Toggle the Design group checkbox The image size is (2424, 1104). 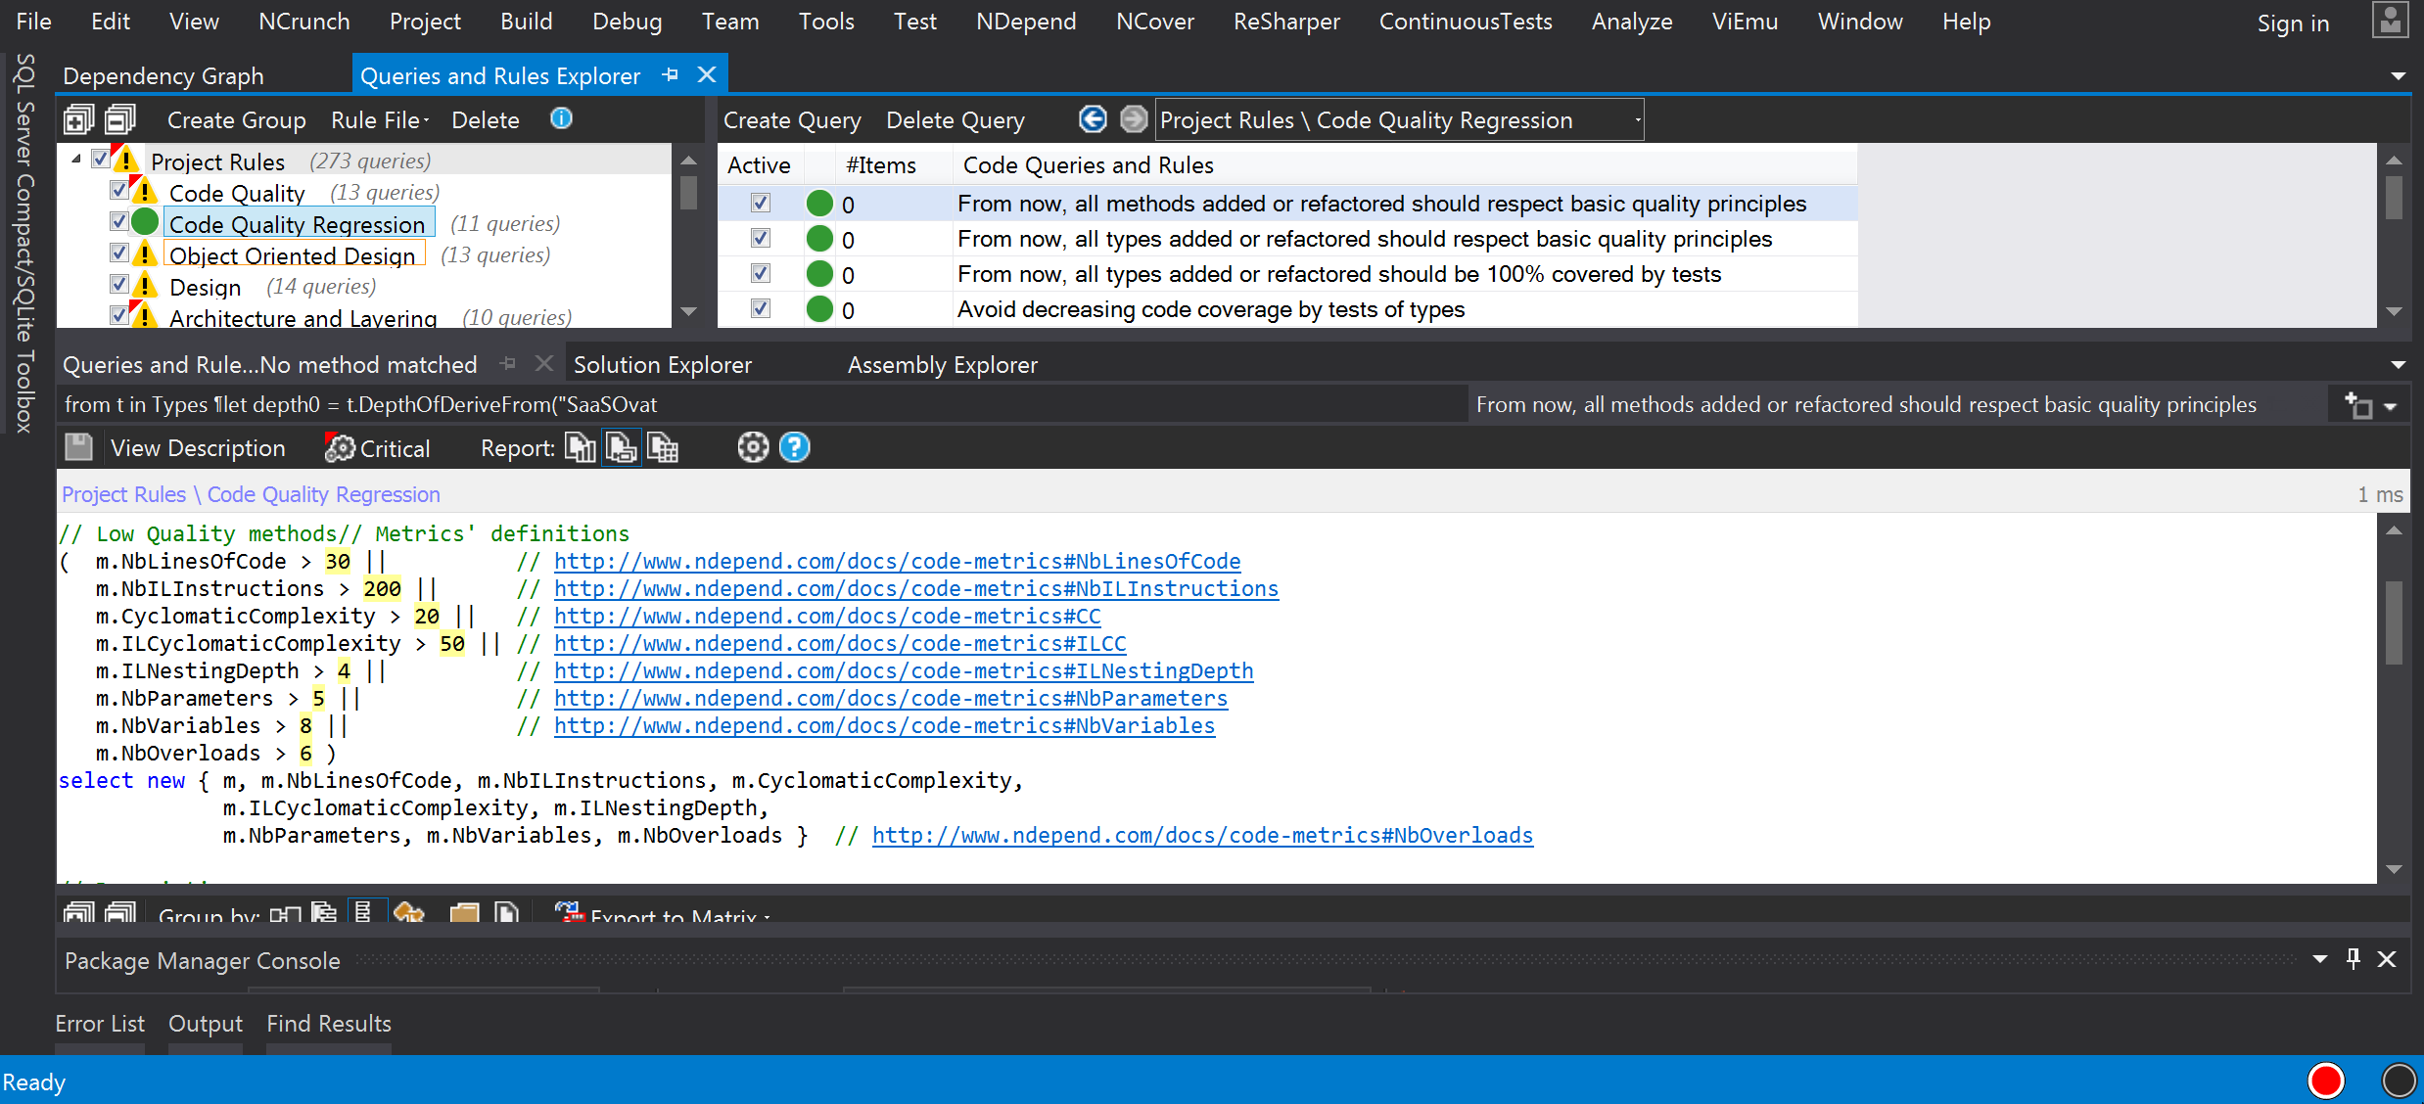(119, 284)
